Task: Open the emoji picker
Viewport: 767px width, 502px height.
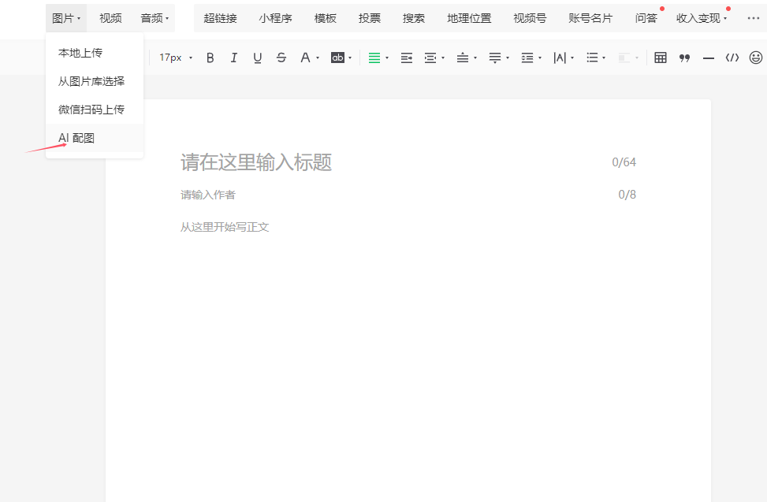Action: [755, 58]
